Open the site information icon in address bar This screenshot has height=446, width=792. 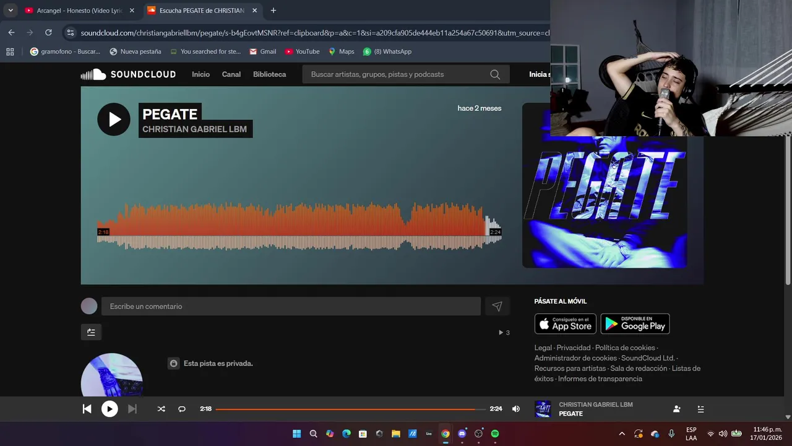click(71, 33)
